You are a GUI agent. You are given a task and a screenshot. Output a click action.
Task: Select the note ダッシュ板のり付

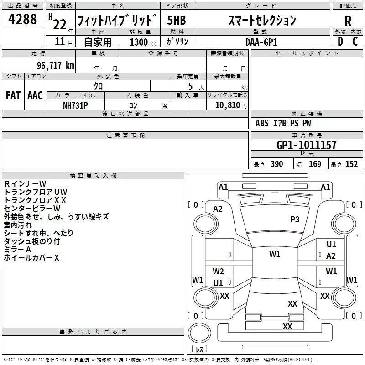coord(32,241)
